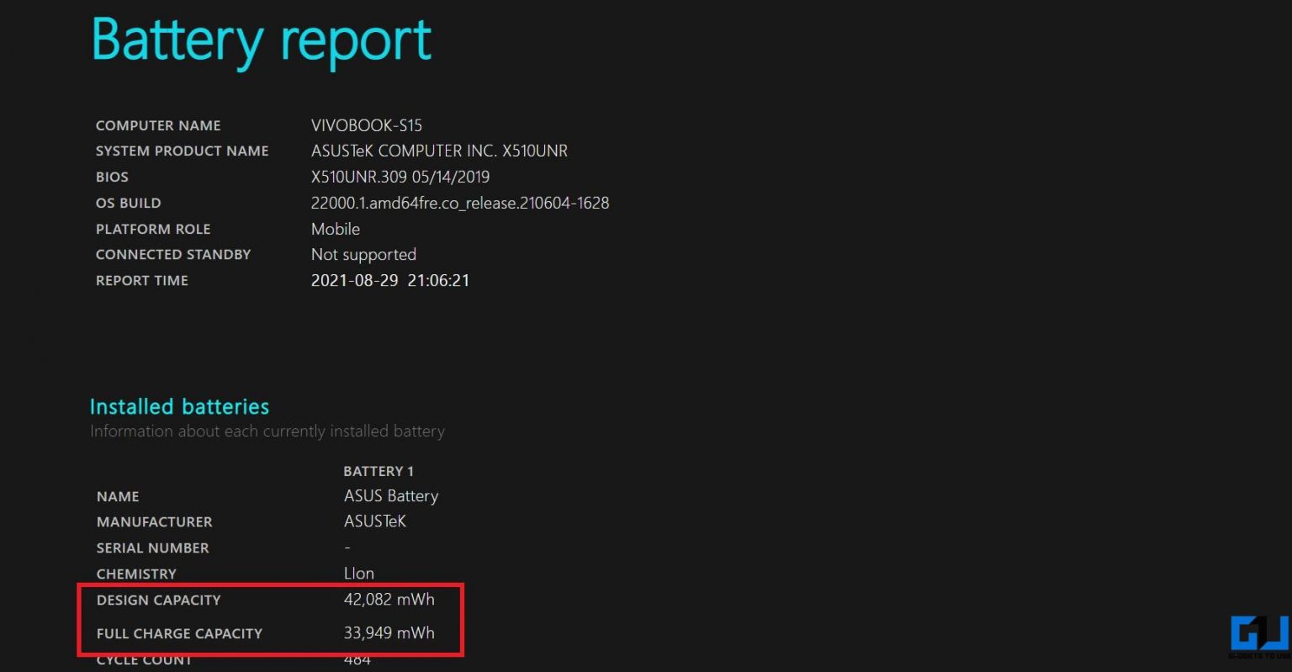Click the DESIGN CAPACITY label
The width and height of the screenshot is (1292, 672).
click(158, 600)
